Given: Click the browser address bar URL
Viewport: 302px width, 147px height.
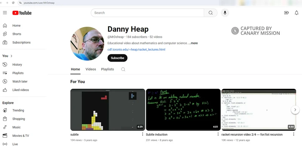Looking at the screenshot, I should tap(39, 3).
